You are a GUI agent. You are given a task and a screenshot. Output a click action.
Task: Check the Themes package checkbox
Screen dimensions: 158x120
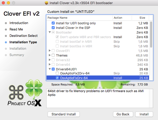pos(53,55)
